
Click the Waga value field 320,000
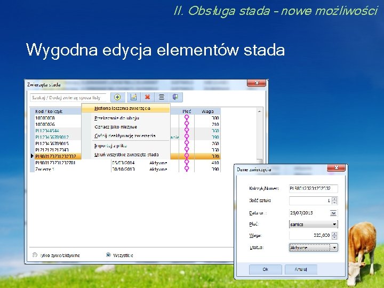click(310, 235)
